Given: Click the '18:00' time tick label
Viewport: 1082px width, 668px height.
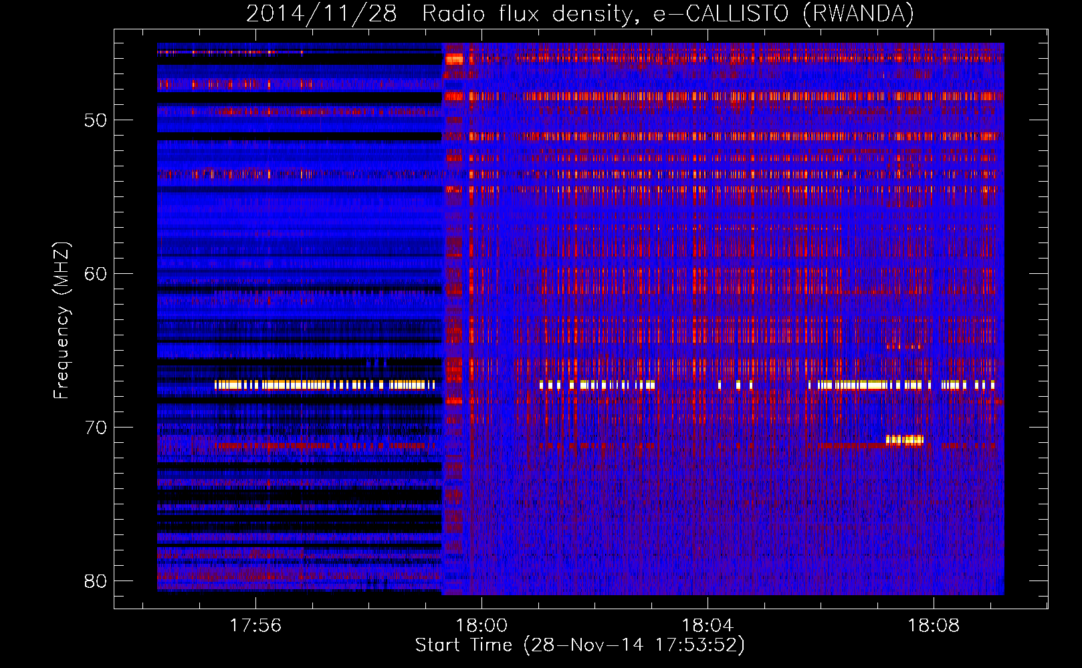Looking at the screenshot, I should 481,626.
